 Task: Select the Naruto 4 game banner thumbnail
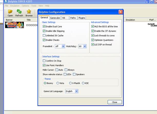coord(14,25)
